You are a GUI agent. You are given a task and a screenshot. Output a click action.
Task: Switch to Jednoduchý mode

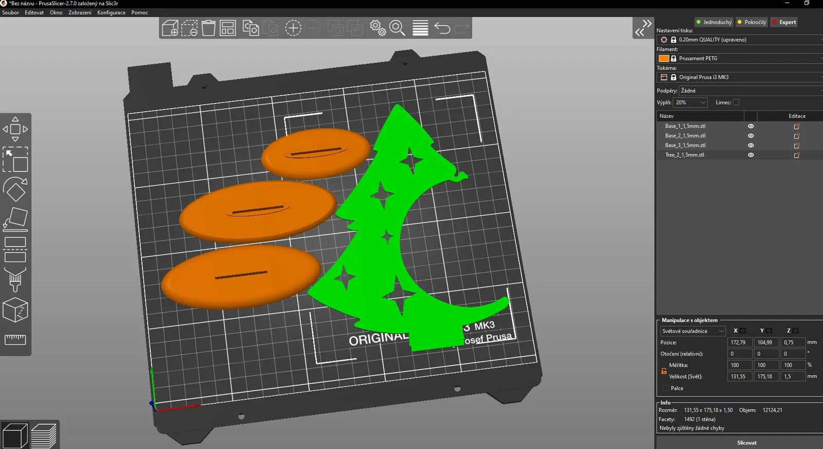[x=713, y=22]
